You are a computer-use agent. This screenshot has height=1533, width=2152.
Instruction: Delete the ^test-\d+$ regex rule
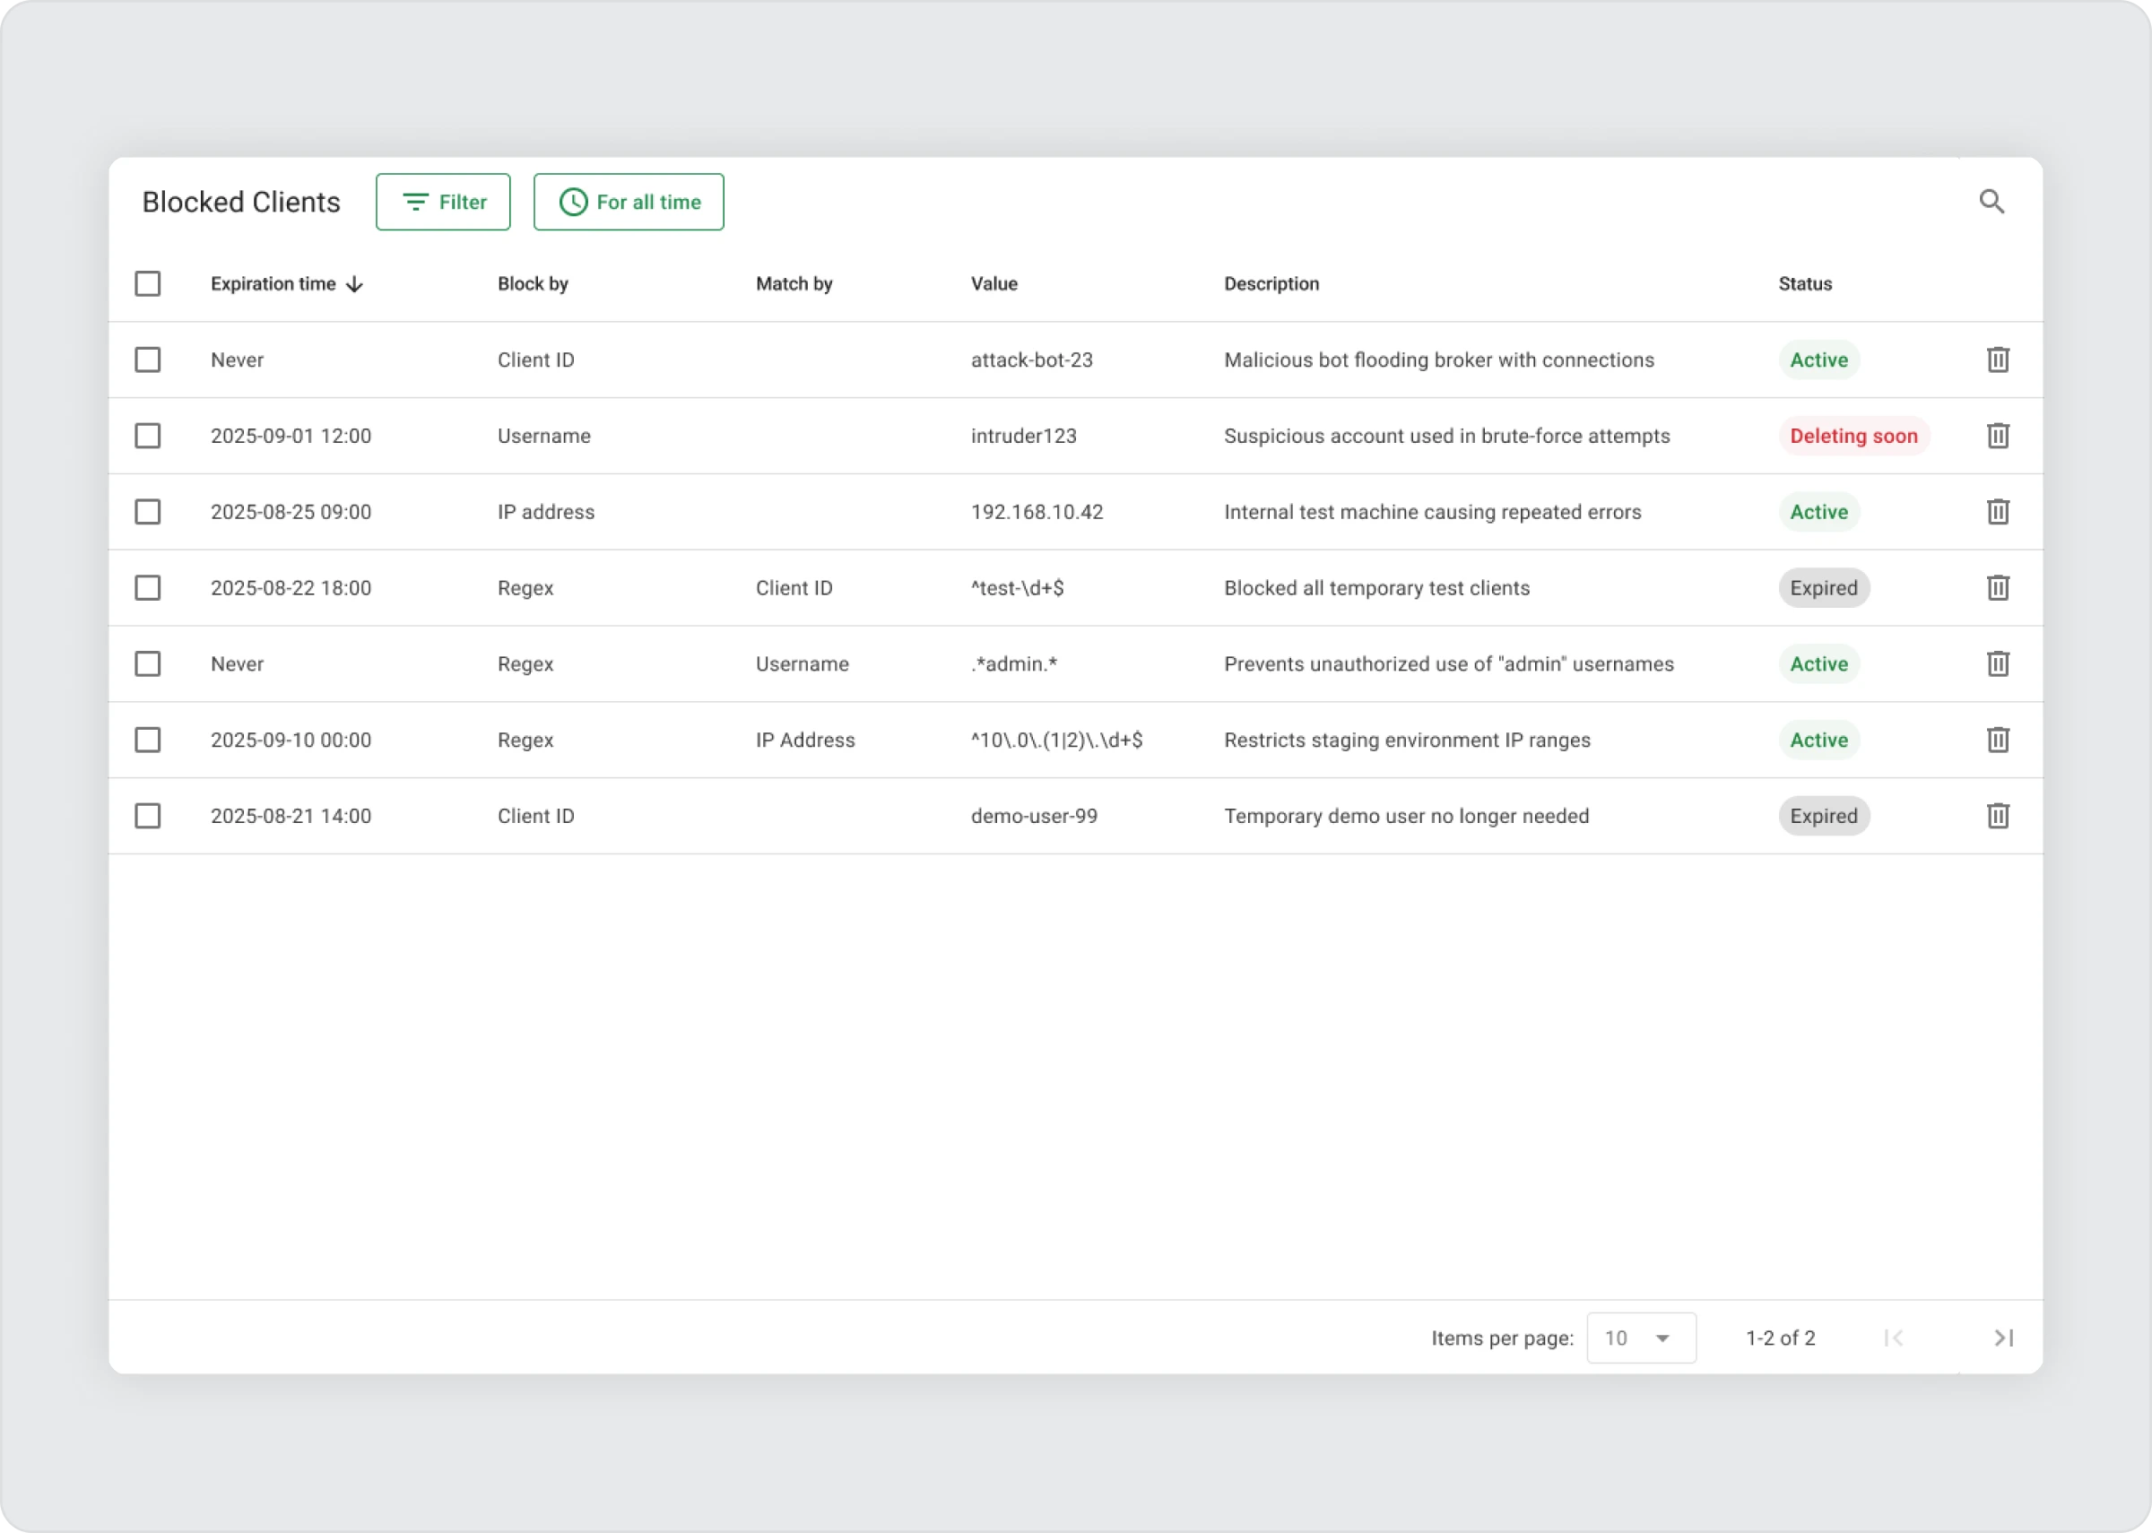(1997, 588)
